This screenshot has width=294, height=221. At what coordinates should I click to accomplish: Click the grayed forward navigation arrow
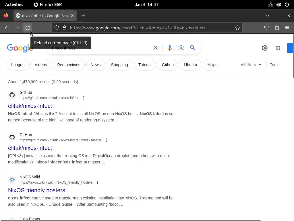(17, 28)
